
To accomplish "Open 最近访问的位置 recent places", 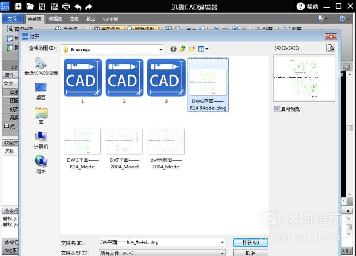I will 41,66.
